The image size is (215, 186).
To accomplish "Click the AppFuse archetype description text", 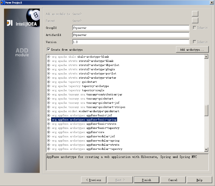I will point(122,157).
